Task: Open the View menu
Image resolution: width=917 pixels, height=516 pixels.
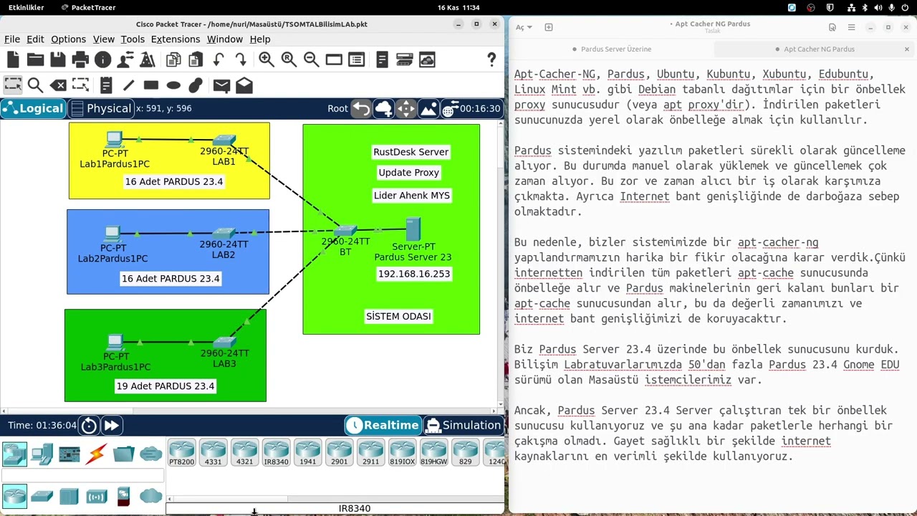Action: pyautogui.click(x=103, y=39)
